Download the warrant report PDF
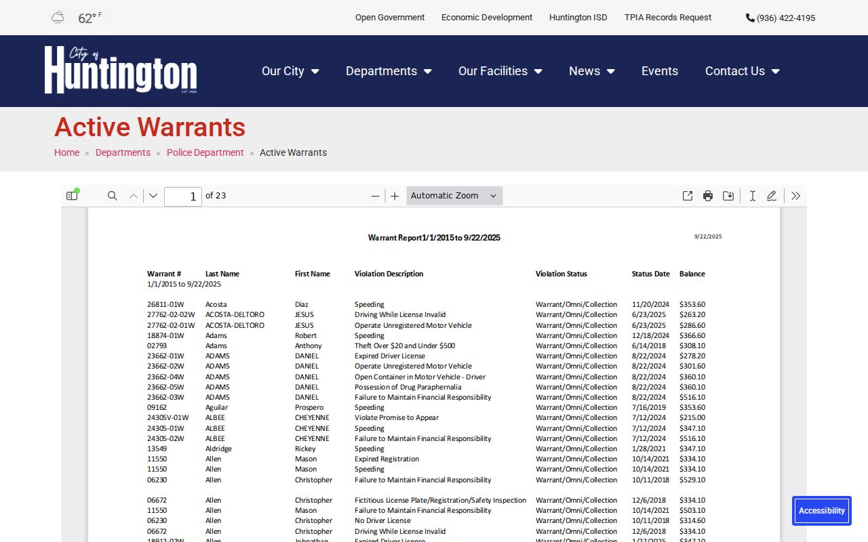 pyautogui.click(x=728, y=196)
